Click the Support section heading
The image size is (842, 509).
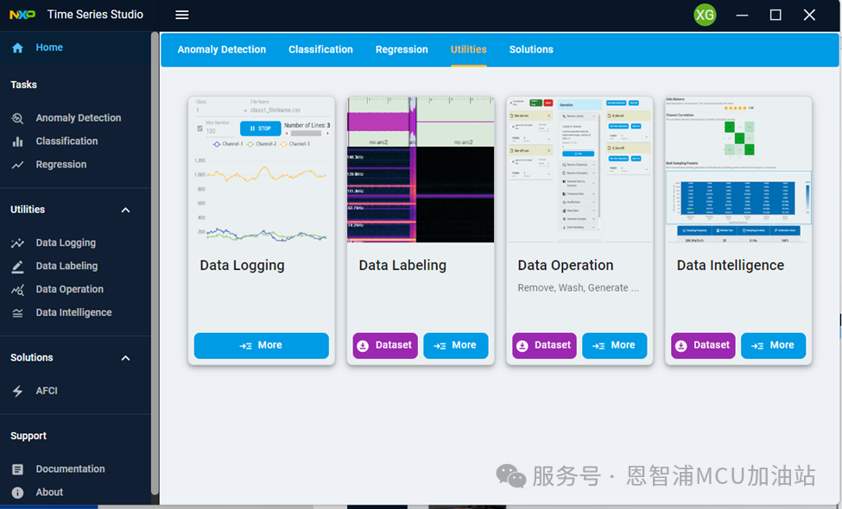(28, 436)
